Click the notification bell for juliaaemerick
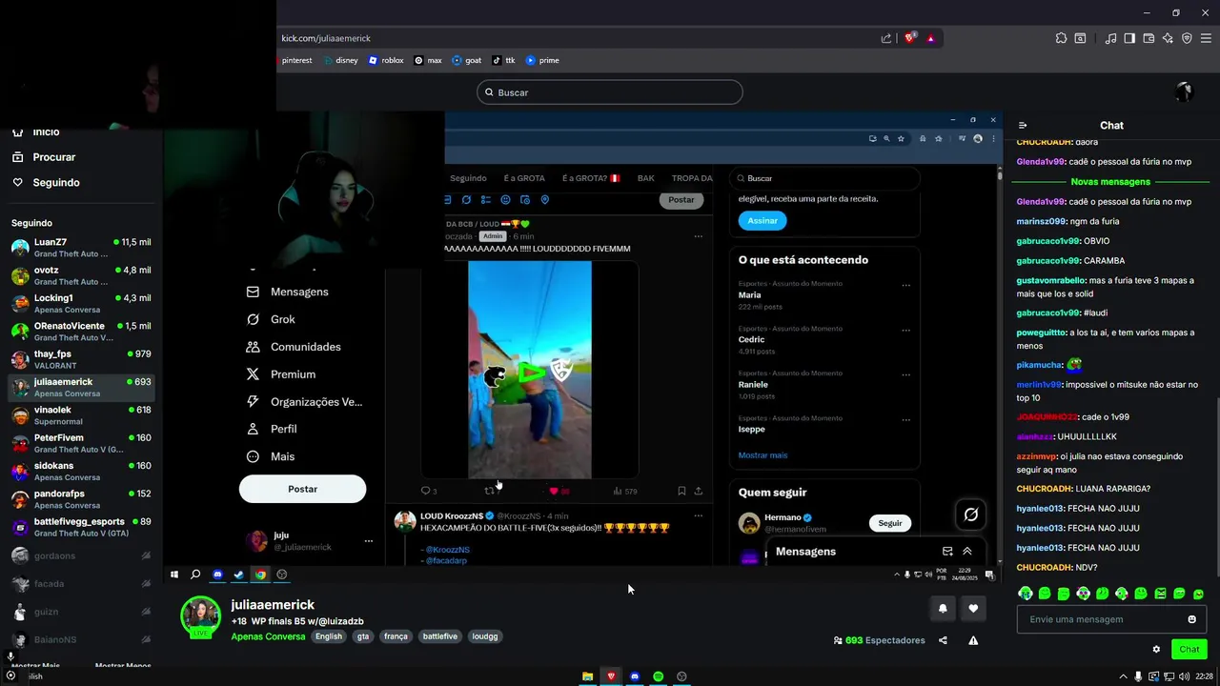The width and height of the screenshot is (1220, 686). (x=943, y=608)
